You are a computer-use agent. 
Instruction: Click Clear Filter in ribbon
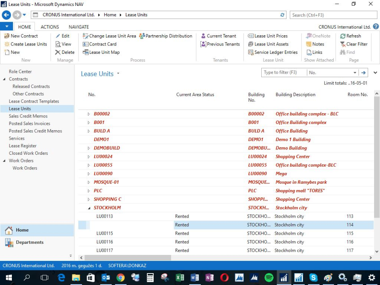[354, 44]
